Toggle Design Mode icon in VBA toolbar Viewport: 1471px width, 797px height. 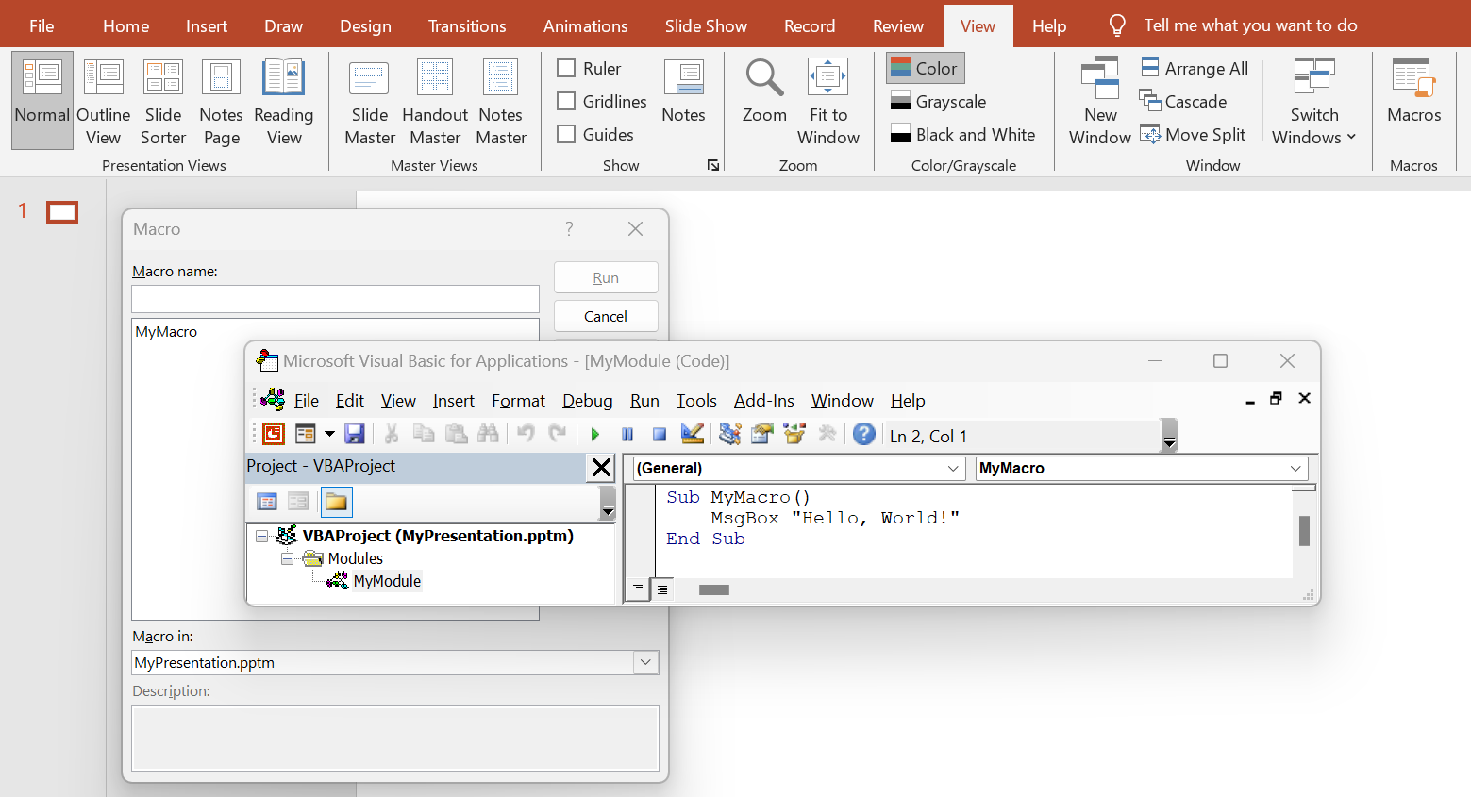click(693, 434)
